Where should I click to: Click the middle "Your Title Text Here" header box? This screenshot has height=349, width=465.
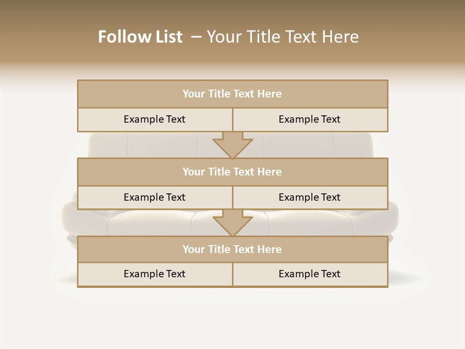coord(232,172)
